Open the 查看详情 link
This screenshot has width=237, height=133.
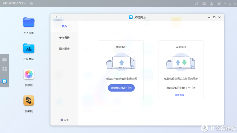181,95
